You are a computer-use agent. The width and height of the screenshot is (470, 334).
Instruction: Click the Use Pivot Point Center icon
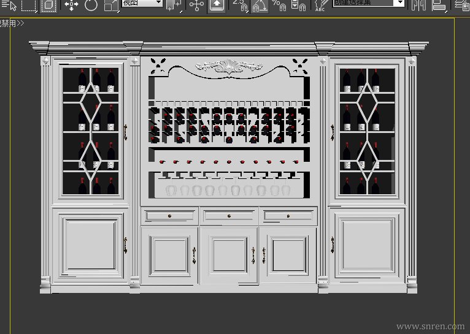[x=174, y=6]
